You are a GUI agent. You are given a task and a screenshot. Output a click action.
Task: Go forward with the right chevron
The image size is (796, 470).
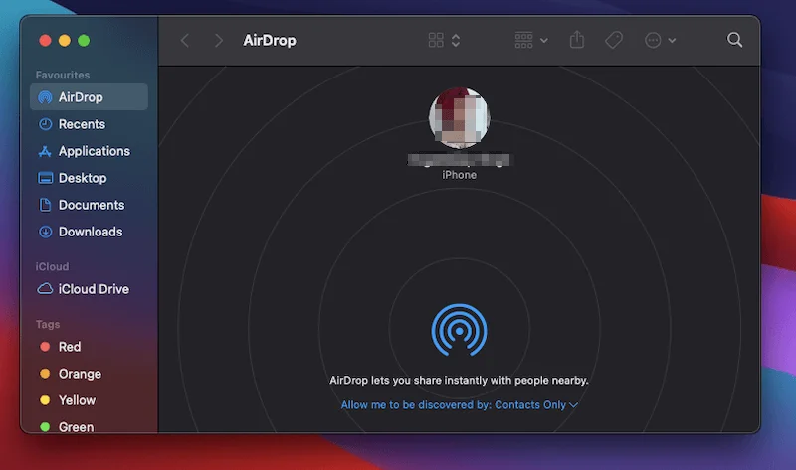click(x=219, y=40)
